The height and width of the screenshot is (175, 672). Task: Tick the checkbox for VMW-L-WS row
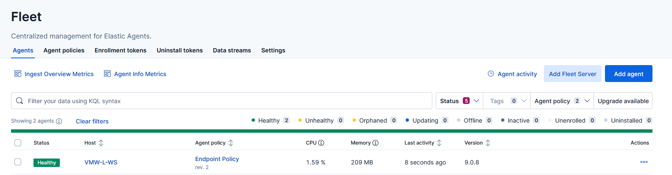click(18, 162)
